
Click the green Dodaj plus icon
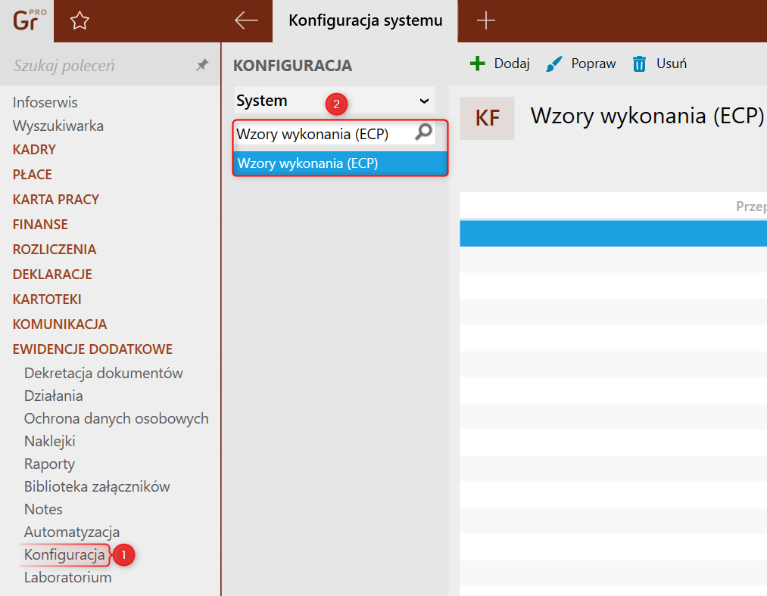477,64
